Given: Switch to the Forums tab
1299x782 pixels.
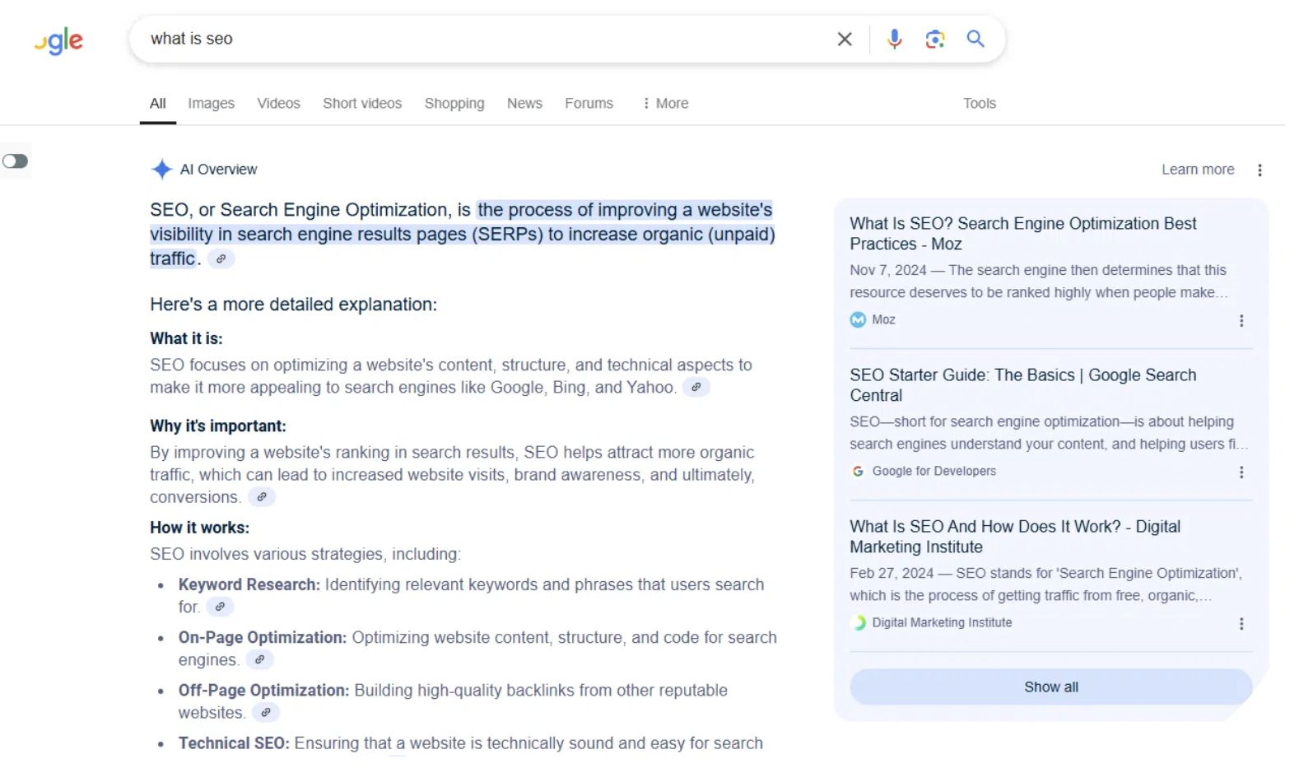Looking at the screenshot, I should [589, 103].
